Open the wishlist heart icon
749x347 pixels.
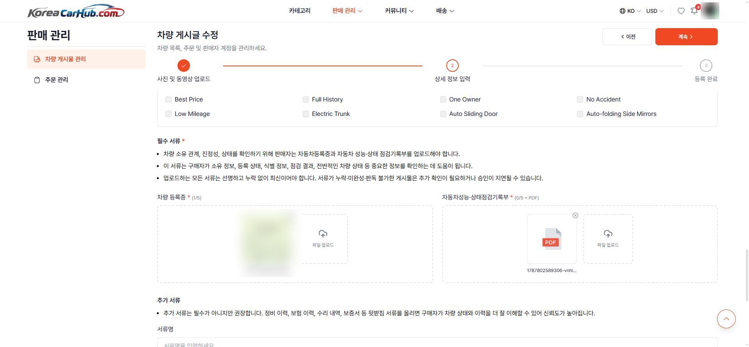681,11
